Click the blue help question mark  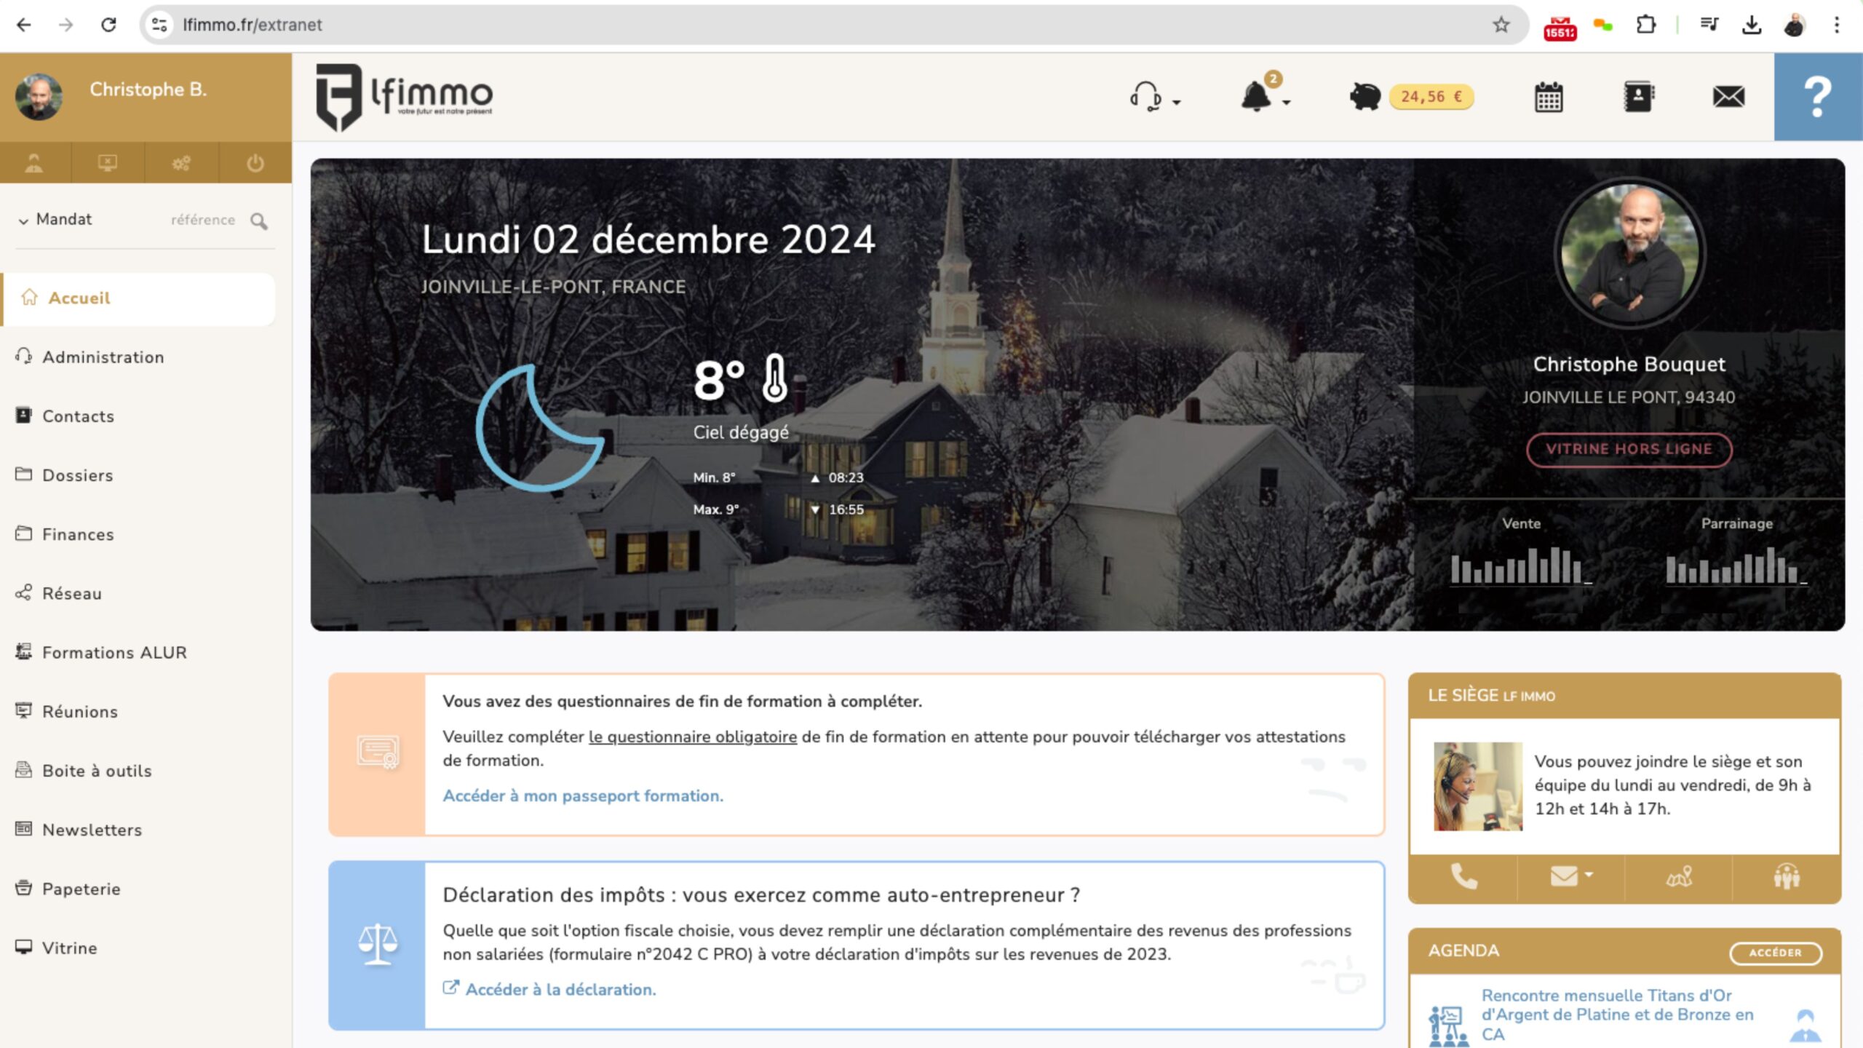(x=1817, y=97)
